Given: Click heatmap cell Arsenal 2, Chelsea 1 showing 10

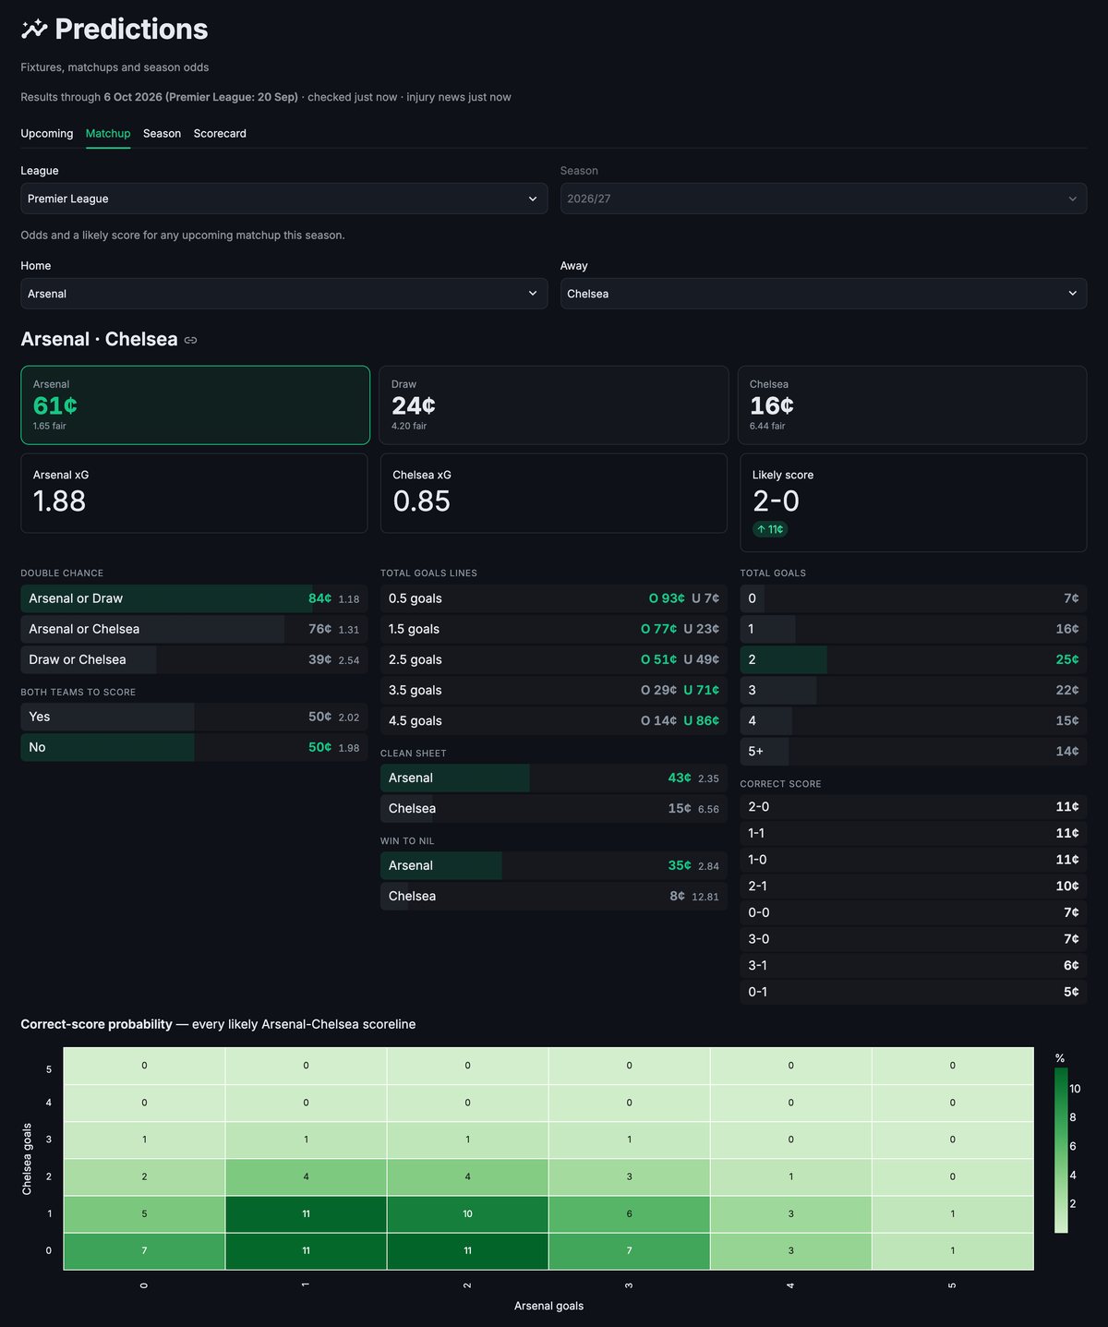Looking at the screenshot, I should point(467,1213).
